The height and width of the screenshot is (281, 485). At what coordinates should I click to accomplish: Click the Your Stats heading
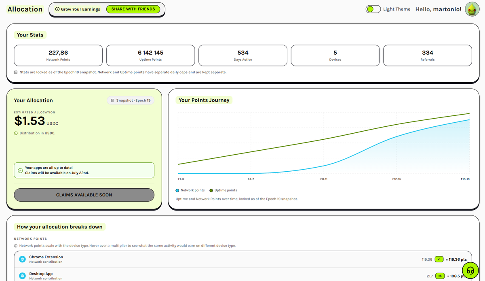point(30,35)
